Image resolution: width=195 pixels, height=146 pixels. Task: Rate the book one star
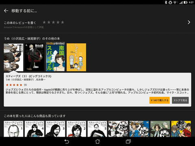point(44,22)
